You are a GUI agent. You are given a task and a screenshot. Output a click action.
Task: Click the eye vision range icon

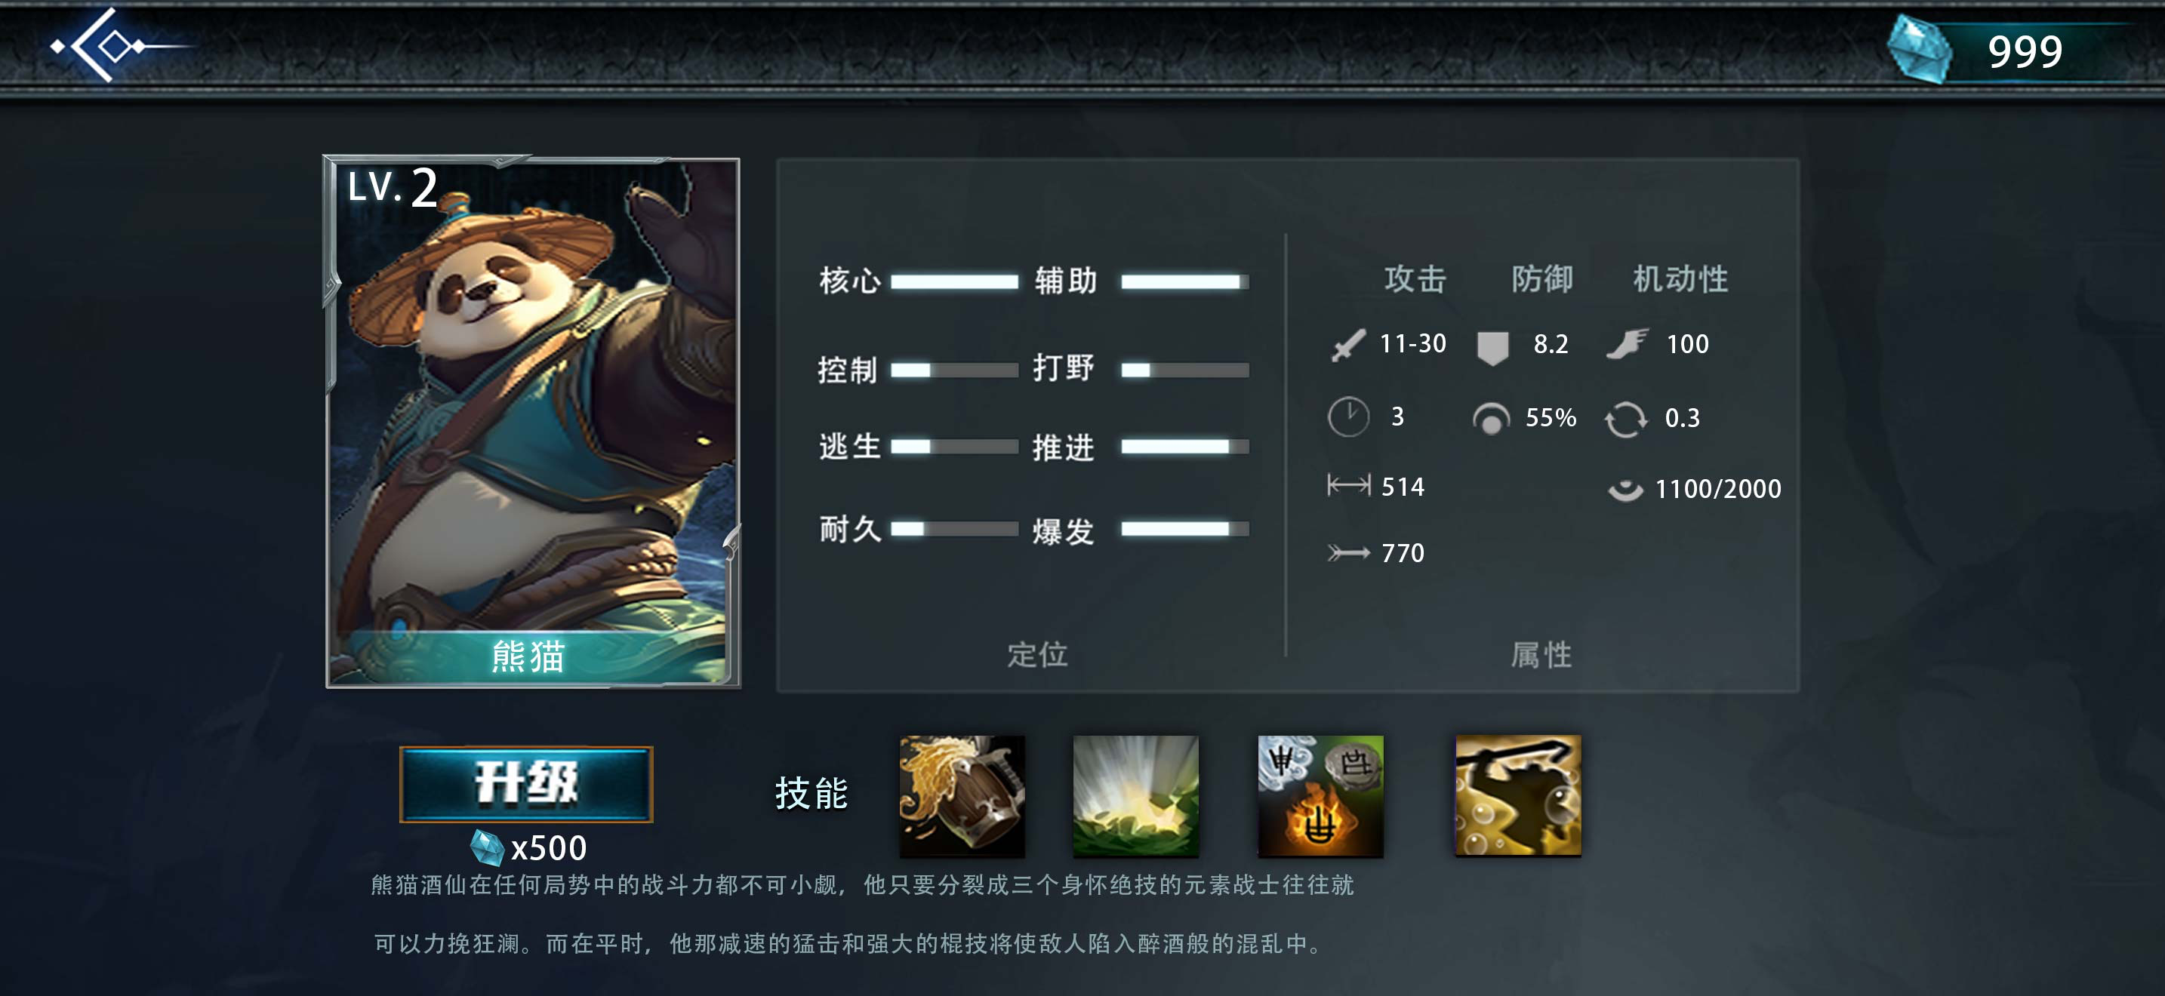click(1625, 490)
